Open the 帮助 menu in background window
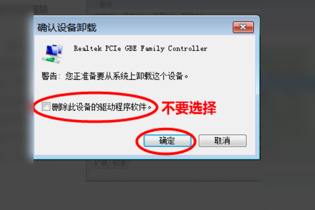 pyautogui.click(x=193, y=14)
